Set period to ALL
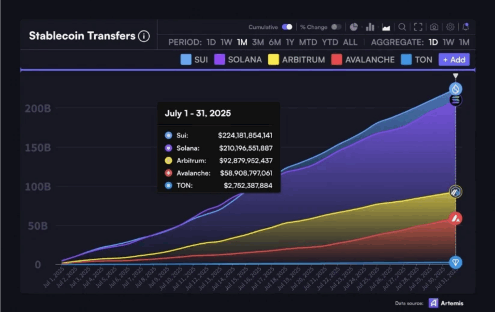 tap(350, 42)
